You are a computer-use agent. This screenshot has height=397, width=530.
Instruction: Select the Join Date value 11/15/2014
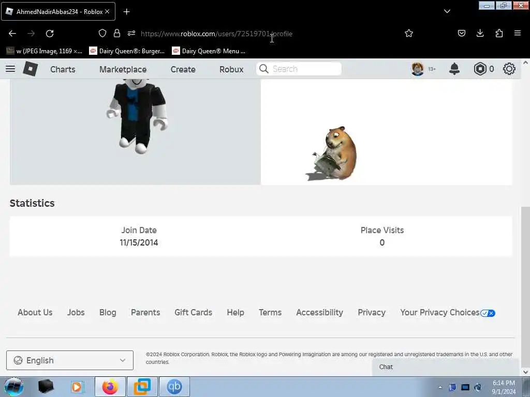(139, 243)
